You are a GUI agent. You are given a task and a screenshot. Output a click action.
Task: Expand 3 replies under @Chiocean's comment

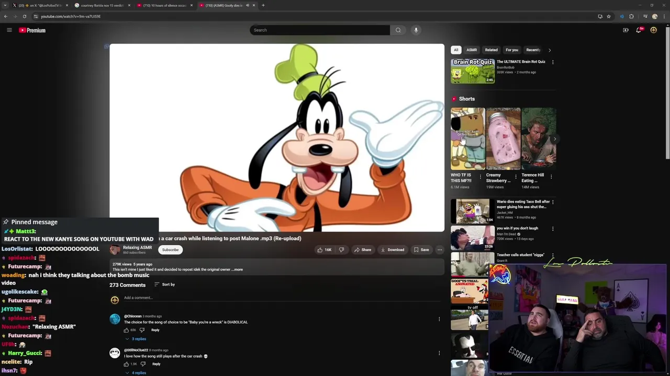point(136,339)
